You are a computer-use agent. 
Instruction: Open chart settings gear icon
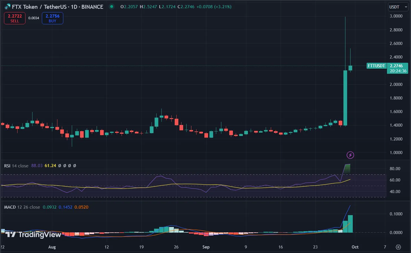pos(398,247)
